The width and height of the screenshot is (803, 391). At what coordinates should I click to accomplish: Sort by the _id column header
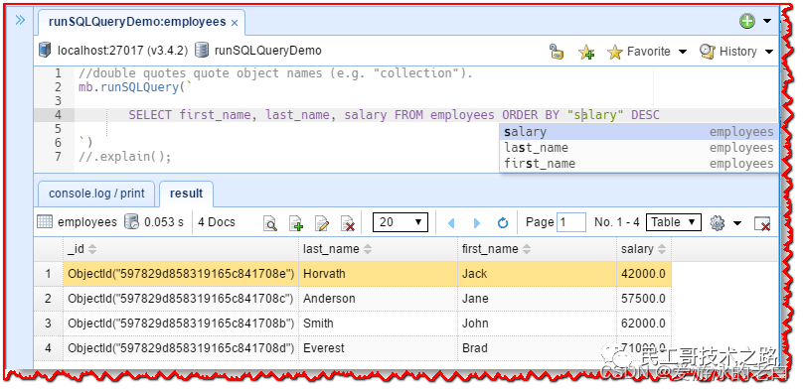tap(181, 249)
